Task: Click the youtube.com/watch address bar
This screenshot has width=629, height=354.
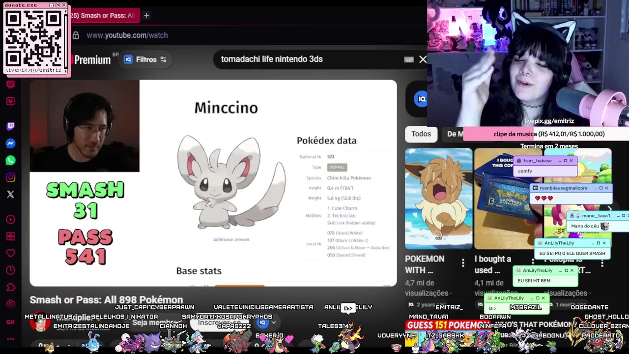Action: (x=127, y=35)
